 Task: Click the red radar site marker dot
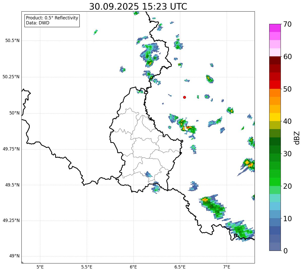click(x=185, y=97)
